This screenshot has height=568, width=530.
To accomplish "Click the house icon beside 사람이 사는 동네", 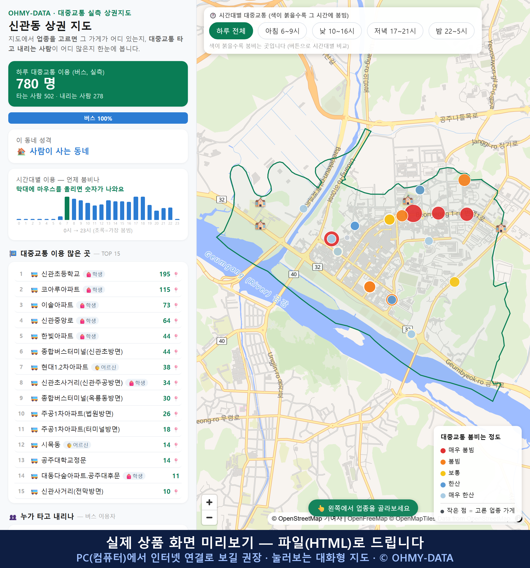I will point(21,151).
